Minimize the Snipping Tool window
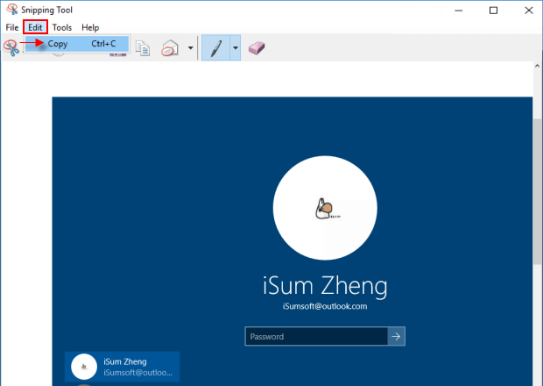 tap(459, 11)
